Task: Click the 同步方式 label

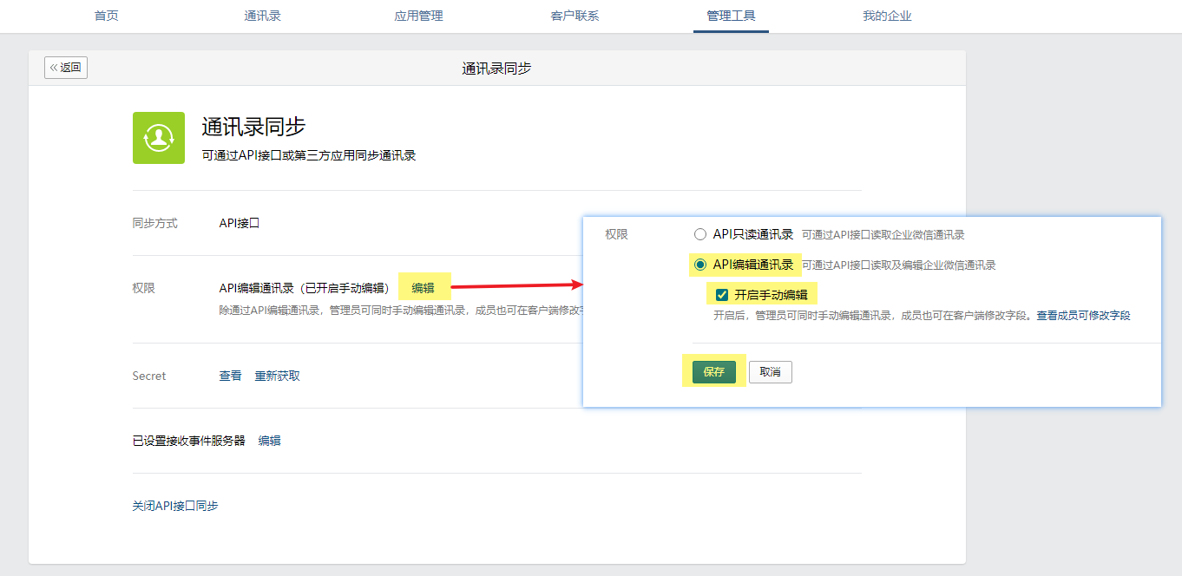Action: coord(155,223)
